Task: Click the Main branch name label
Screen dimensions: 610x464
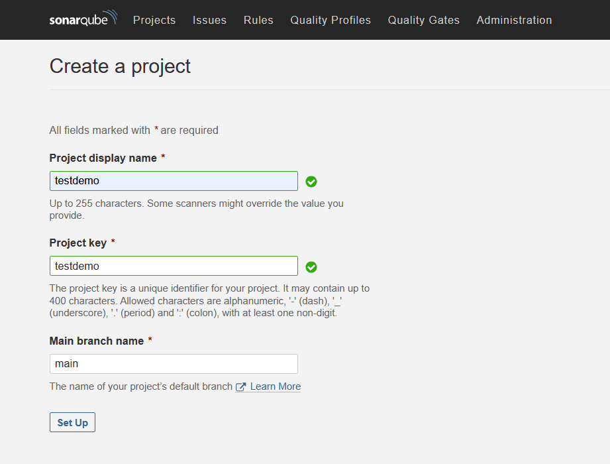Action: coord(97,341)
